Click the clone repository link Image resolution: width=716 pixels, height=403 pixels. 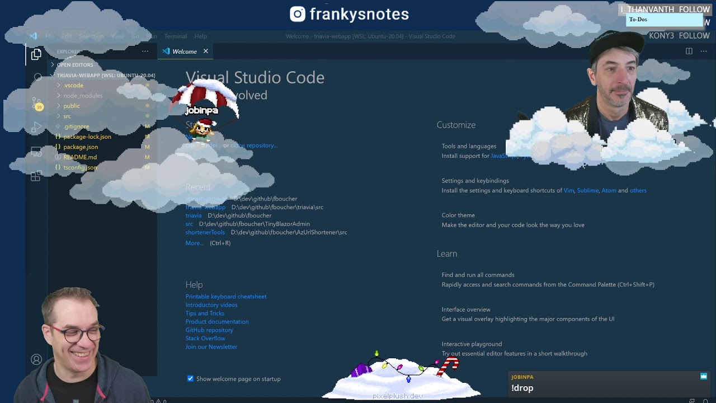tap(254, 146)
